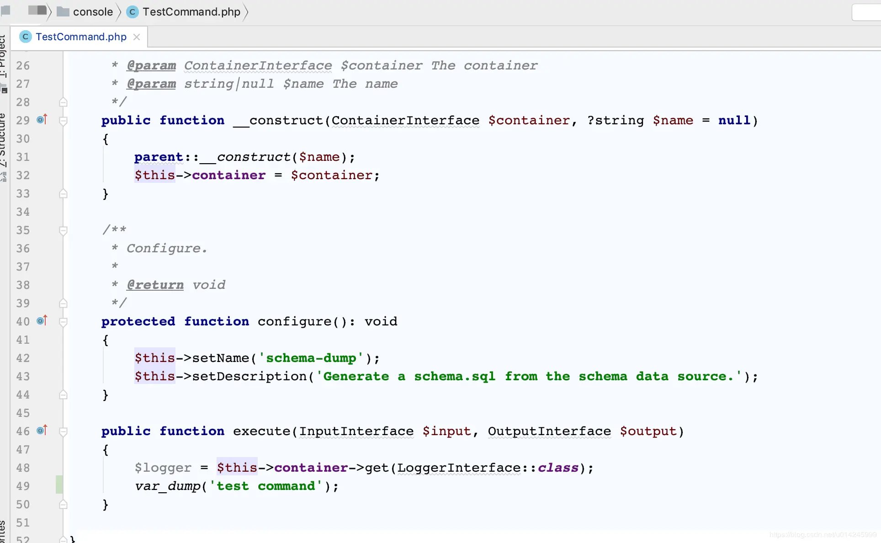The height and width of the screenshot is (543, 881).
Task: Click the @return tag in docblock
Action: coord(155,285)
